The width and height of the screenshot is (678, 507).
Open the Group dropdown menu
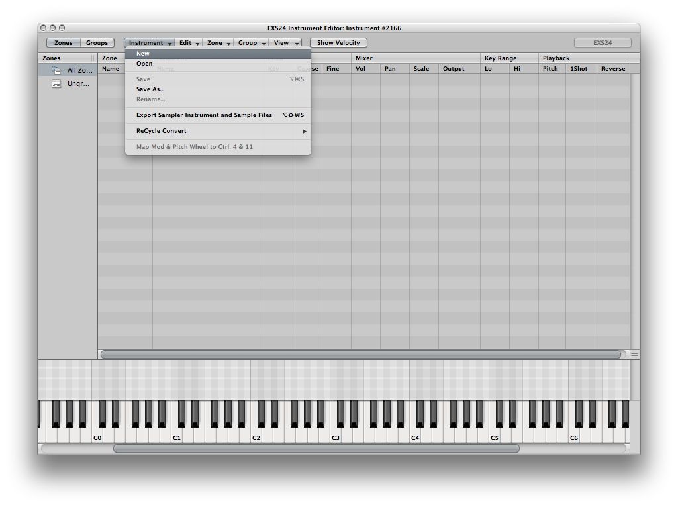click(x=251, y=43)
